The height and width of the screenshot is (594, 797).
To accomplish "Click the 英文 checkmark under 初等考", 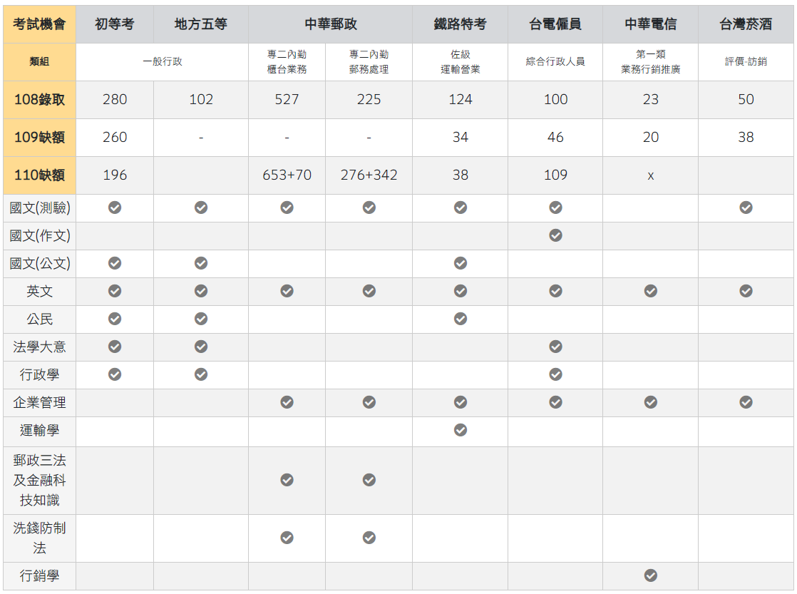I will (115, 291).
